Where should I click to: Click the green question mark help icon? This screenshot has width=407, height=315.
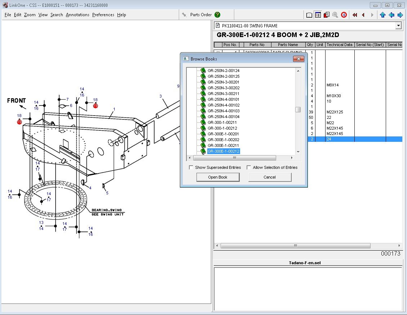click(217, 15)
